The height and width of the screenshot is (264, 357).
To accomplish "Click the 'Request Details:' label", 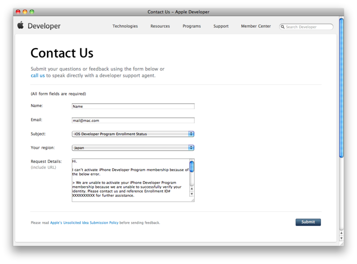I will point(46,161).
